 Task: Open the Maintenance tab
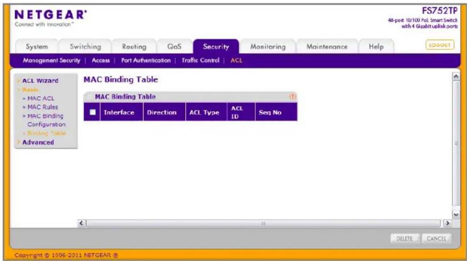pos(327,47)
